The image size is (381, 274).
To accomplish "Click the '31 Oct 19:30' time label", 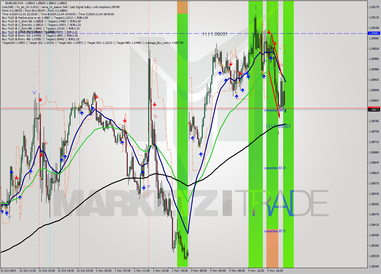I will [65, 271].
